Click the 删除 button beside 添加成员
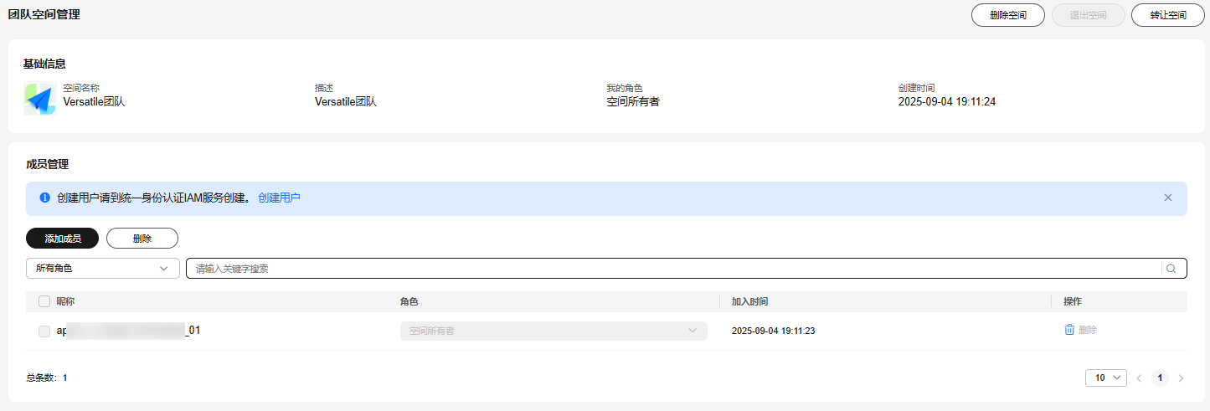This screenshot has width=1210, height=411. tap(142, 239)
